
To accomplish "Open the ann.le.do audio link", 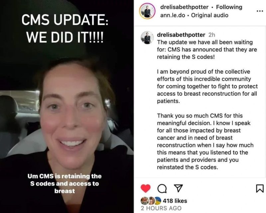I will (173, 15).
